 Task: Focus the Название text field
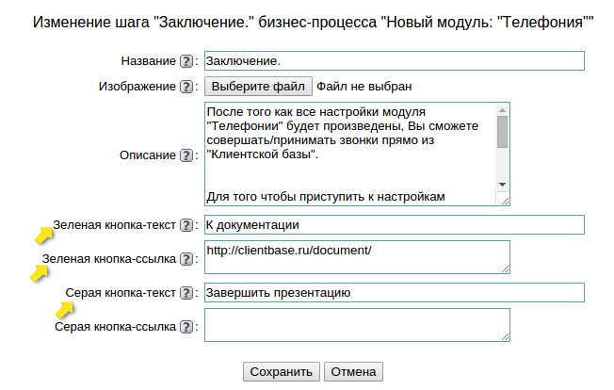[394, 61]
